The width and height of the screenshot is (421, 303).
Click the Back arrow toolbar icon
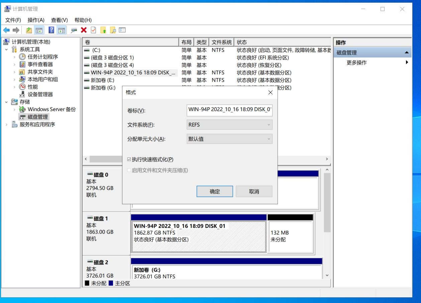click(x=6, y=30)
